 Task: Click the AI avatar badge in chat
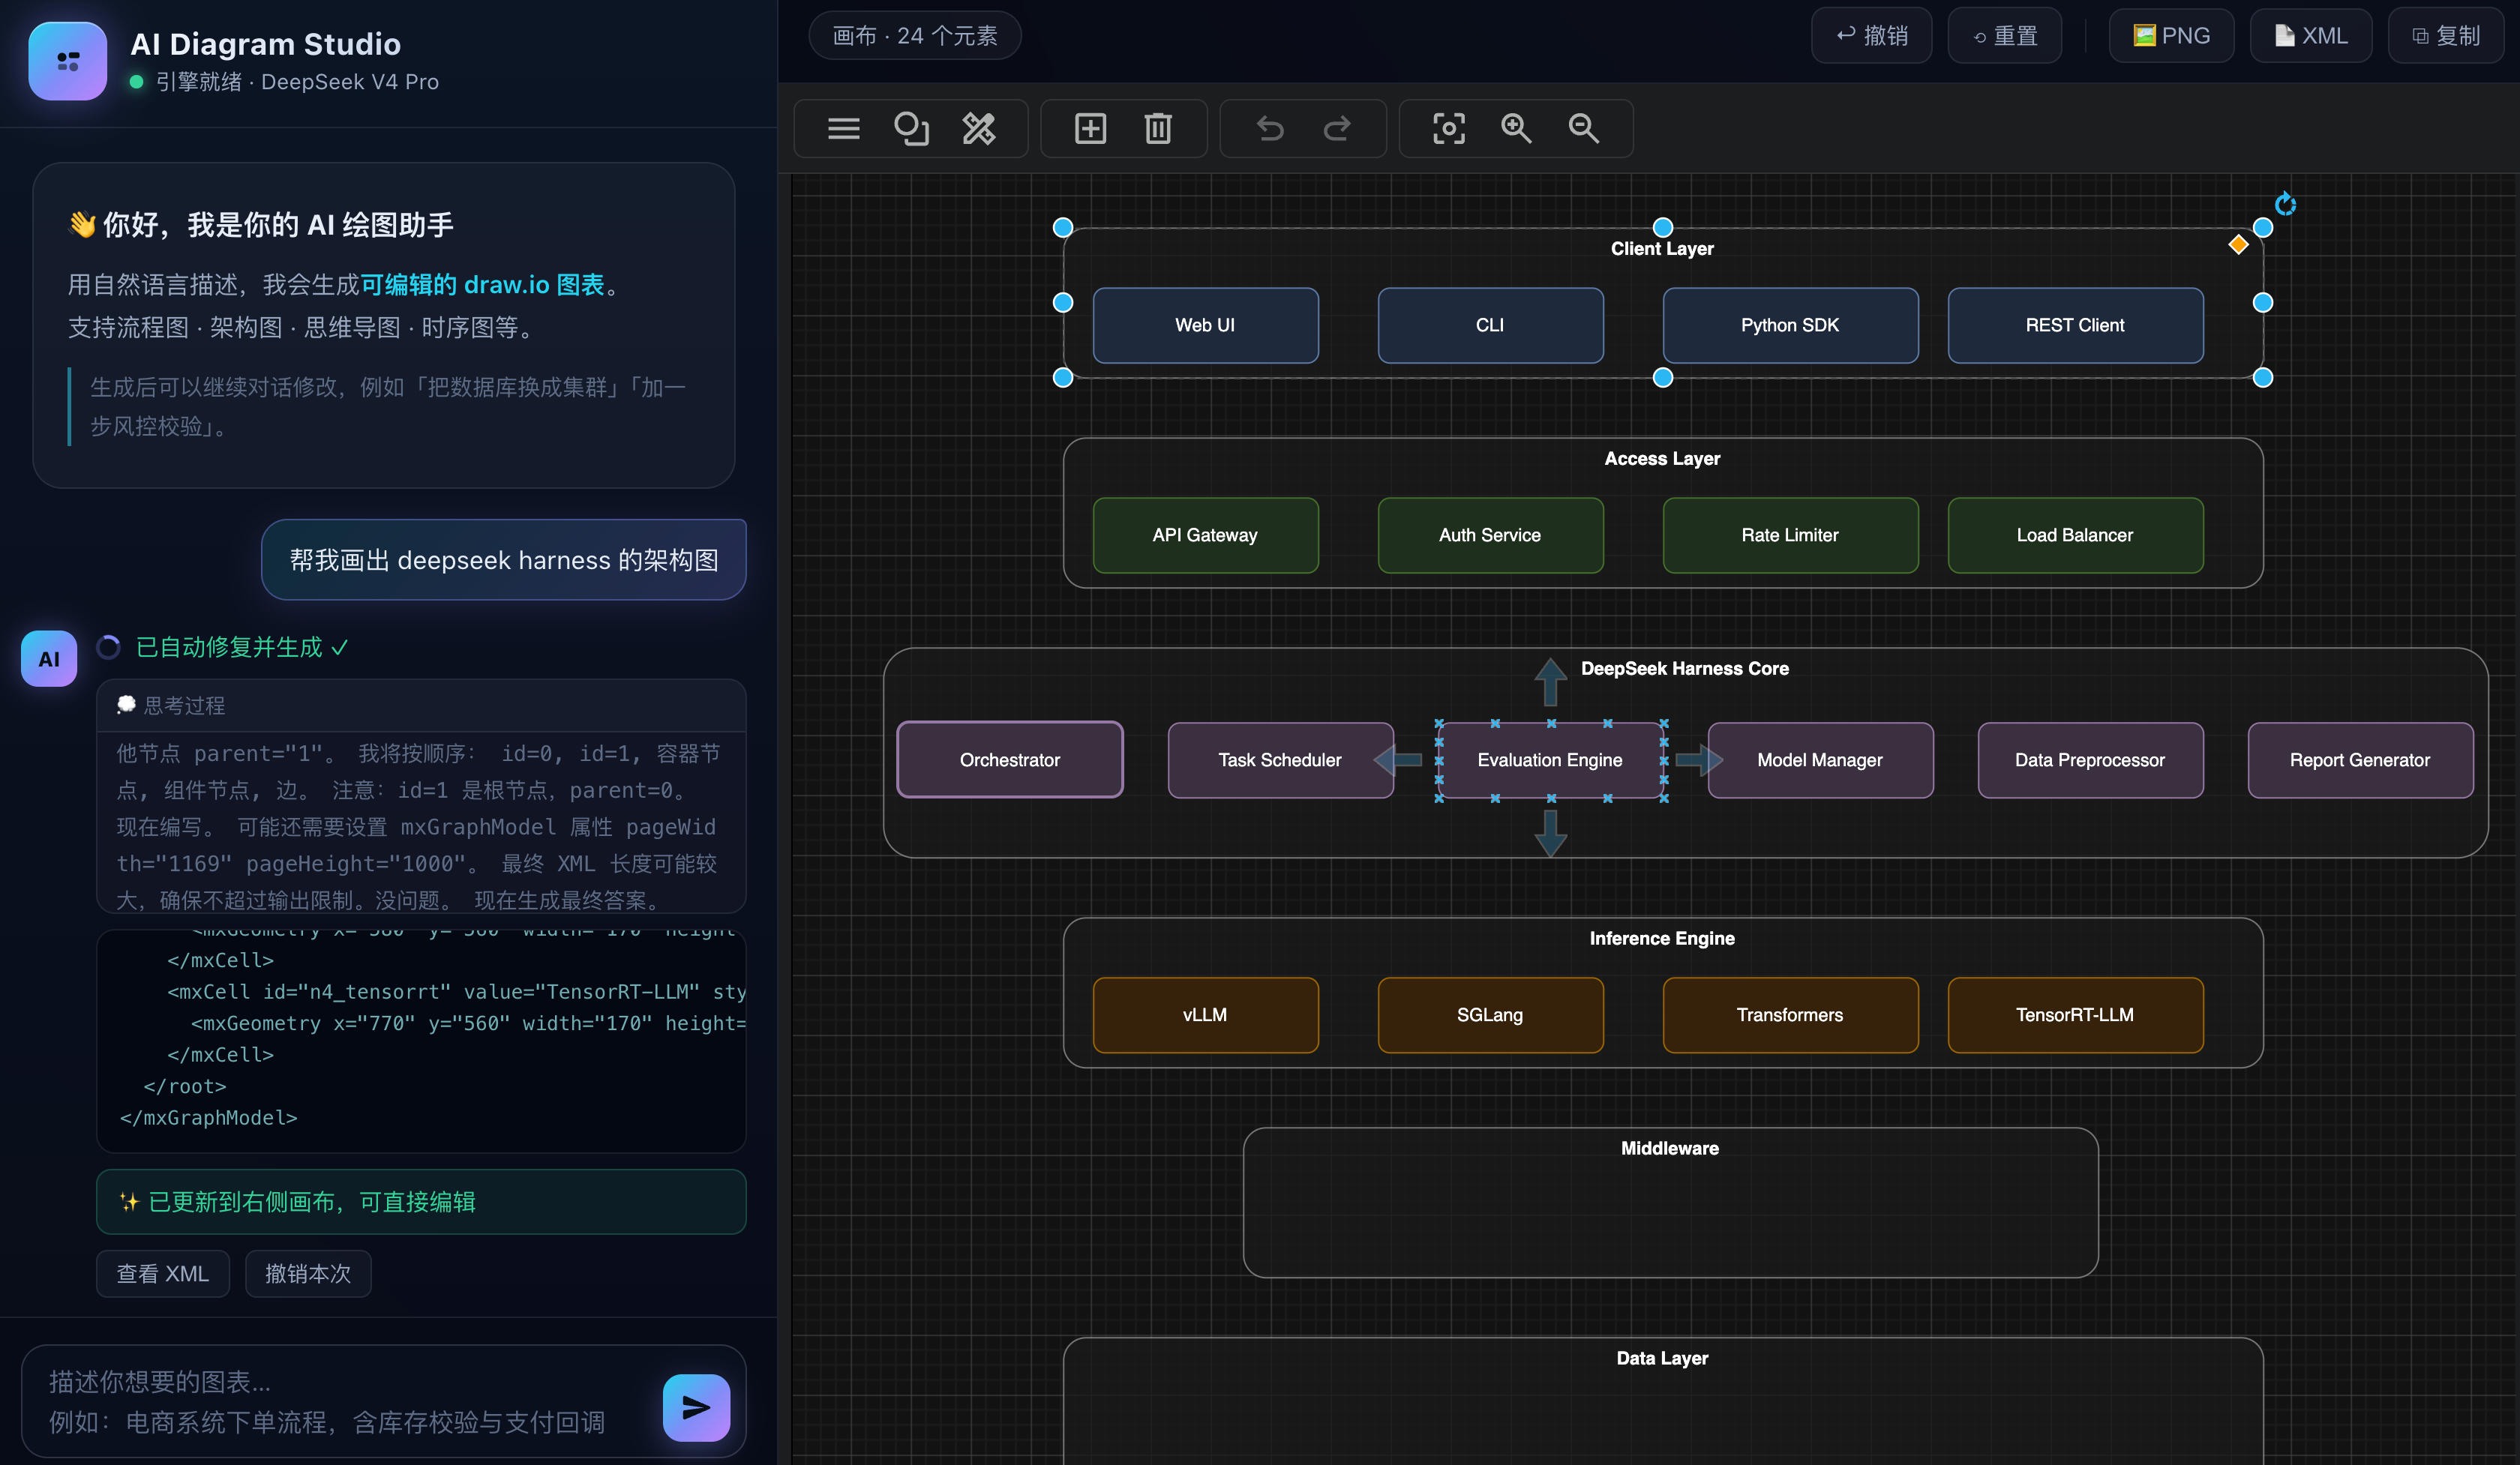(49, 658)
